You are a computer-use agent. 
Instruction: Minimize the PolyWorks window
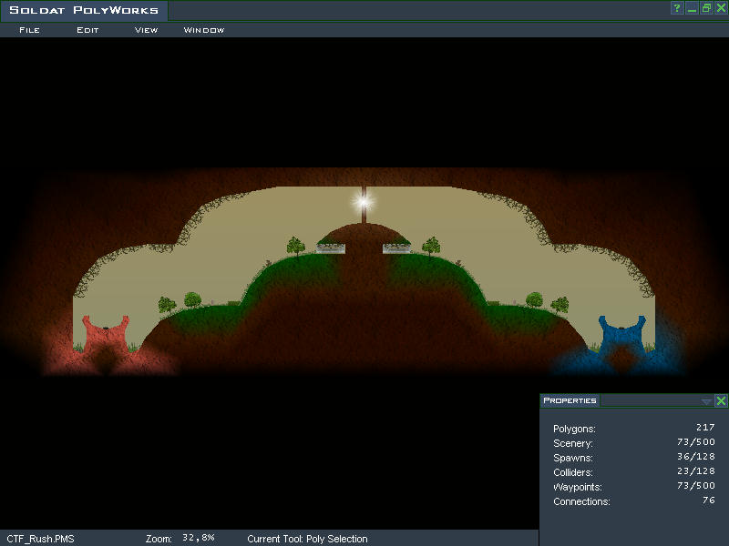coord(692,8)
